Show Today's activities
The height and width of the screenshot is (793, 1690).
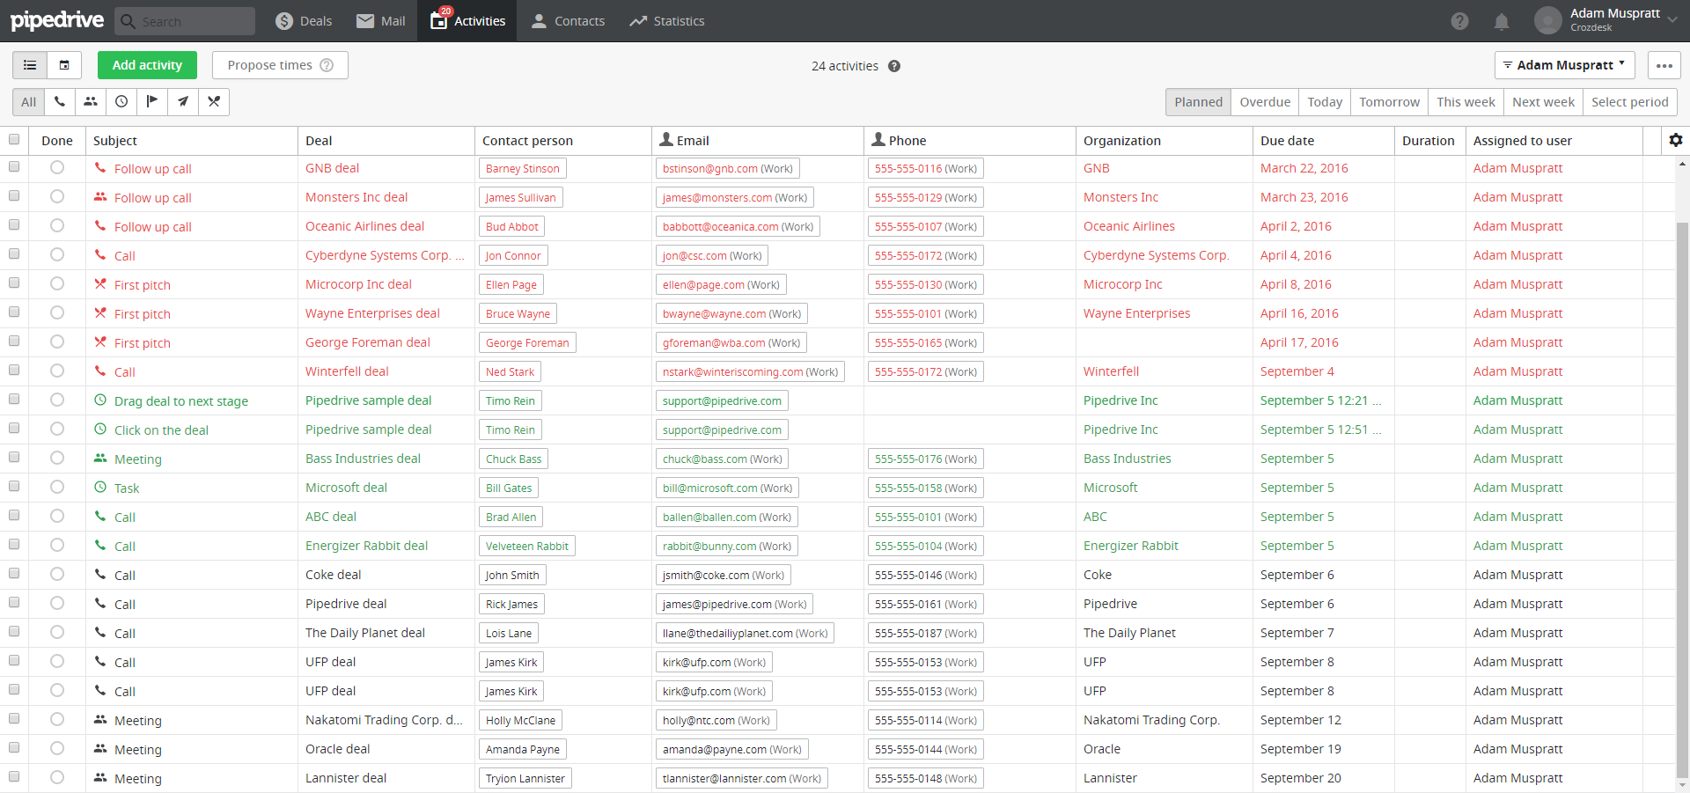click(1325, 102)
